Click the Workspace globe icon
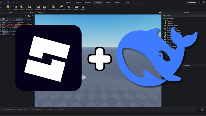 pos(165,19)
